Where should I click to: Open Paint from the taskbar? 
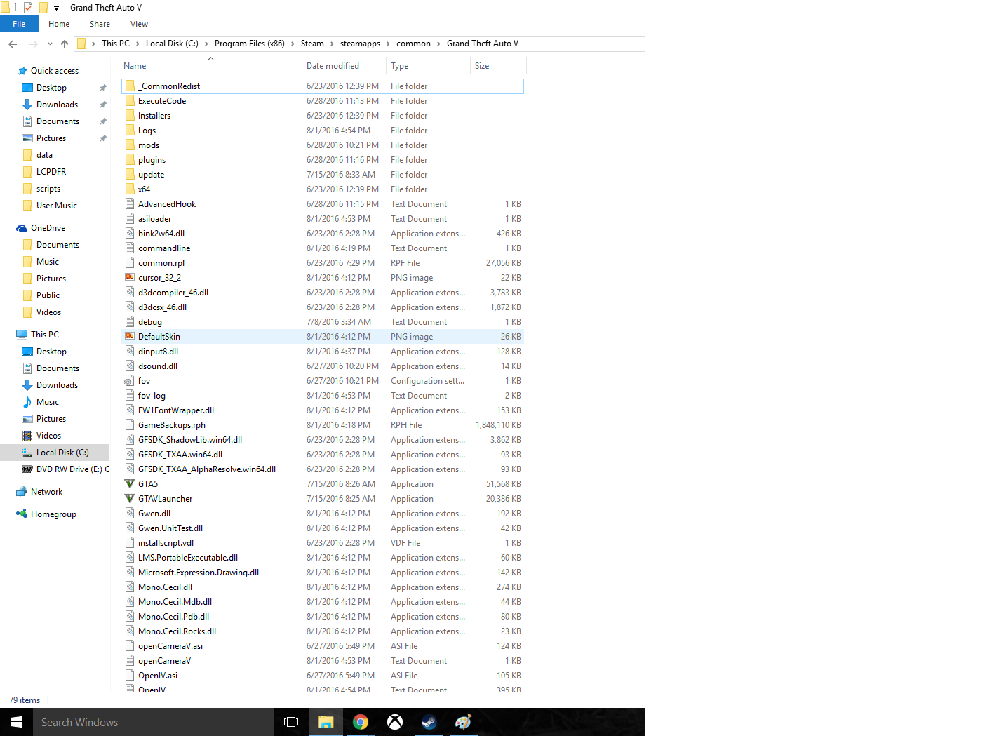click(x=463, y=722)
